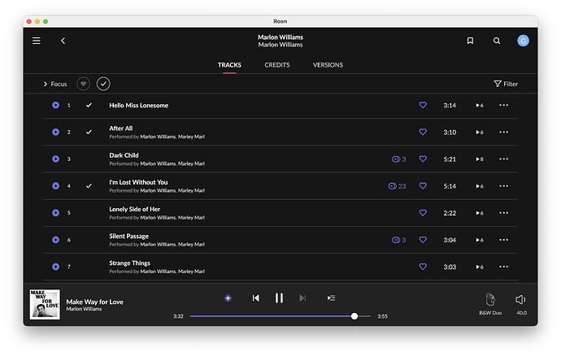Pause the current playback

click(x=279, y=298)
